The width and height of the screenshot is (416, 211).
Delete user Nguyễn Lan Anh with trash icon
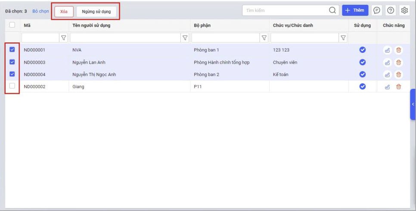(x=398, y=62)
